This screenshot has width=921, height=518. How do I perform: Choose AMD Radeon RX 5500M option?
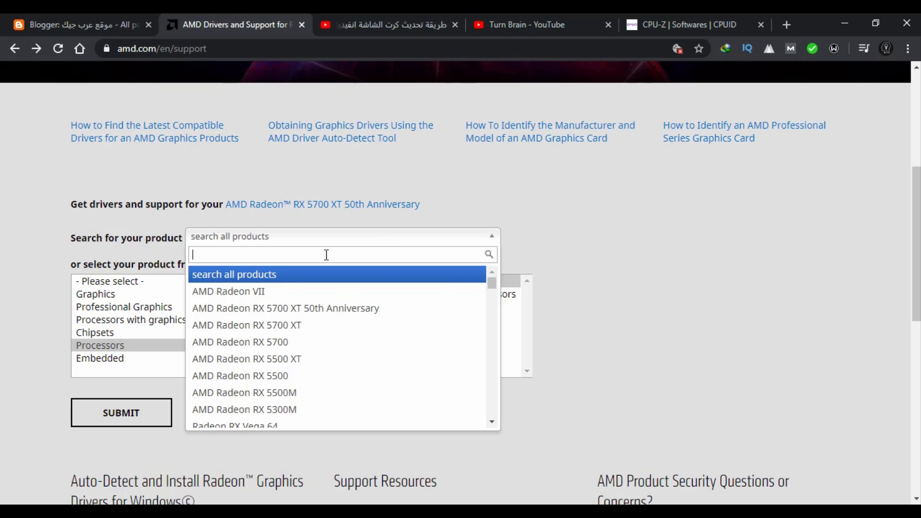(x=337, y=392)
